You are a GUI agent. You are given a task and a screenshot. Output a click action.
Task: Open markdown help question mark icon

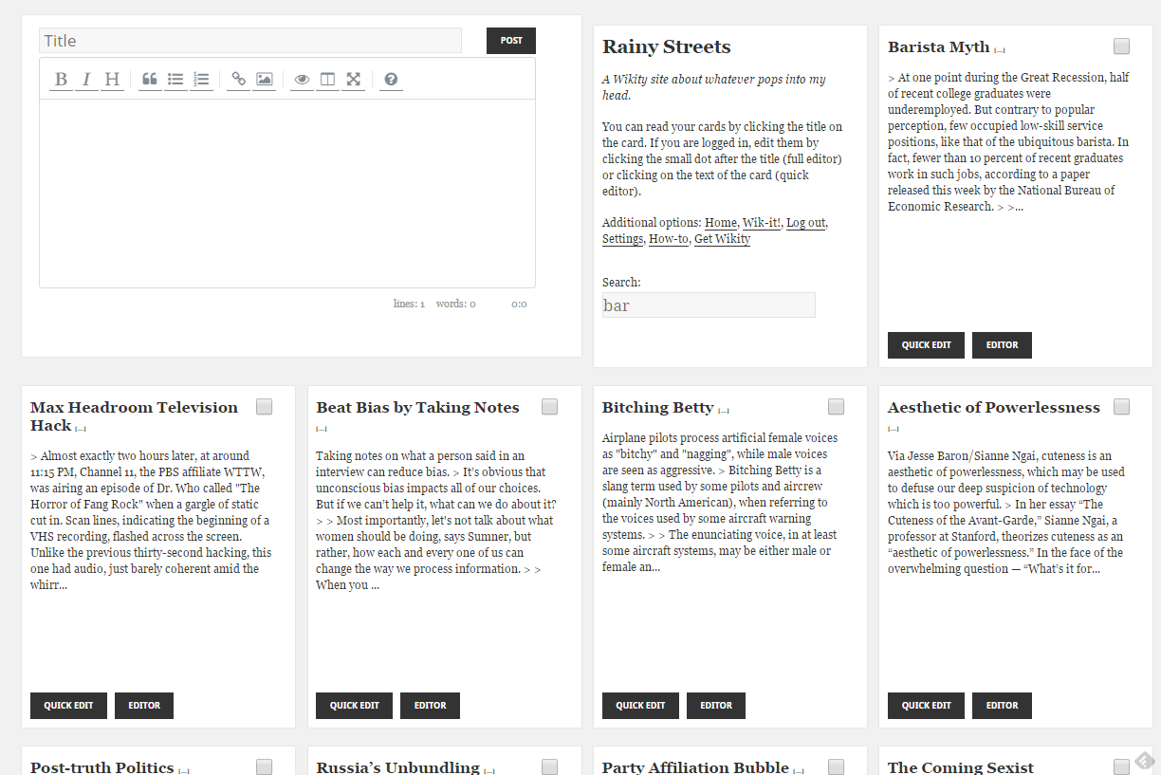[x=391, y=80]
